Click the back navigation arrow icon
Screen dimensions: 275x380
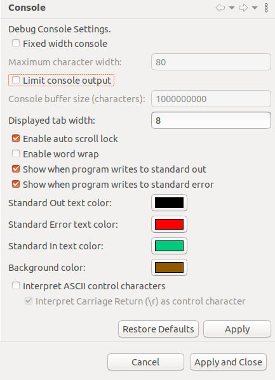click(220, 8)
